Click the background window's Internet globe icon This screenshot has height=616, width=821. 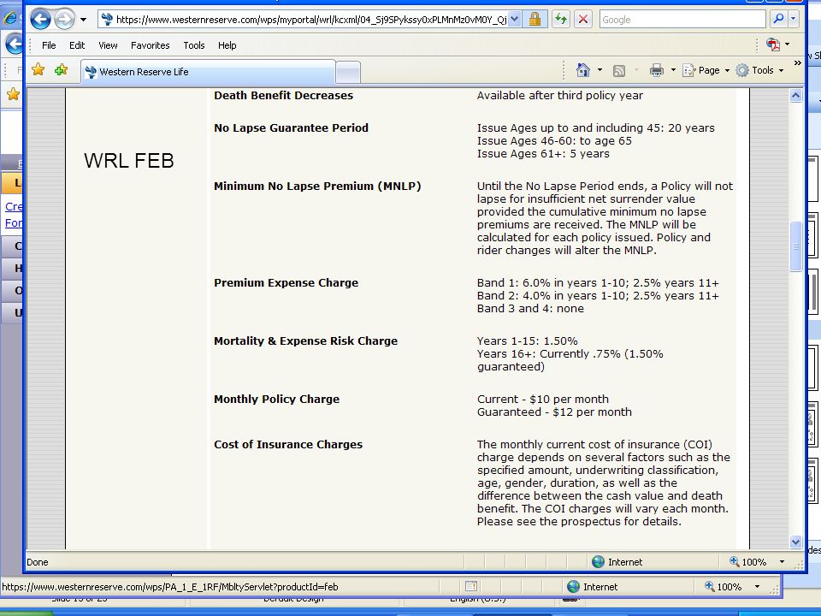[573, 586]
